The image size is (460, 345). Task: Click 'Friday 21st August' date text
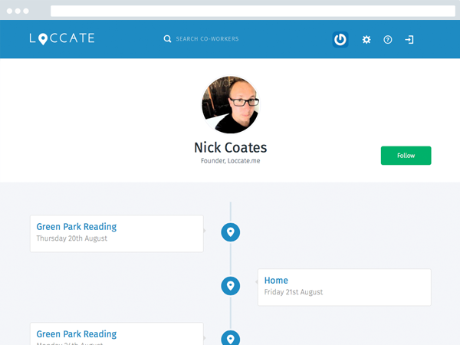coord(294,292)
